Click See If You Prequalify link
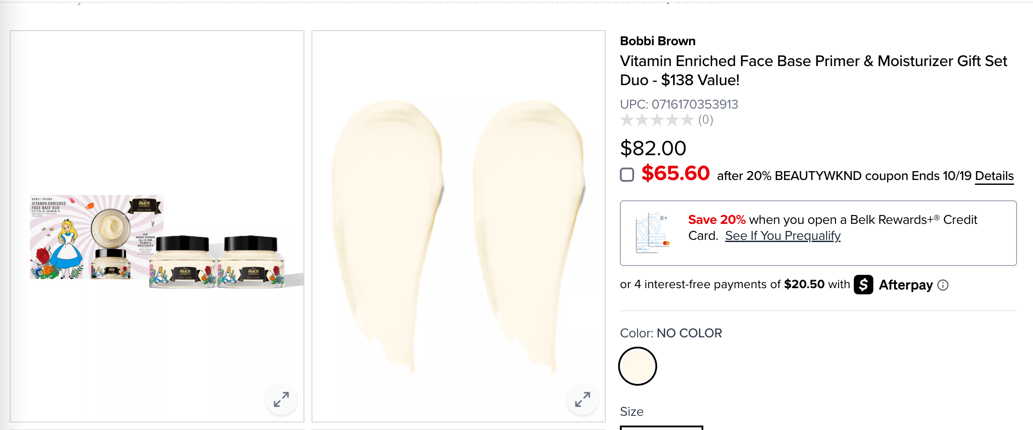The height and width of the screenshot is (430, 1033). pyautogui.click(x=783, y=236)
